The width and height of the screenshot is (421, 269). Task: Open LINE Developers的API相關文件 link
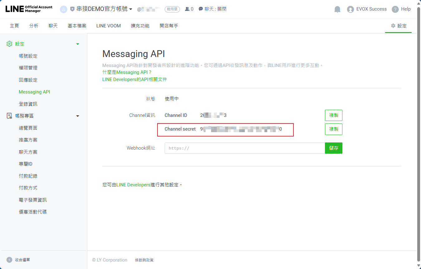[135, 79]
